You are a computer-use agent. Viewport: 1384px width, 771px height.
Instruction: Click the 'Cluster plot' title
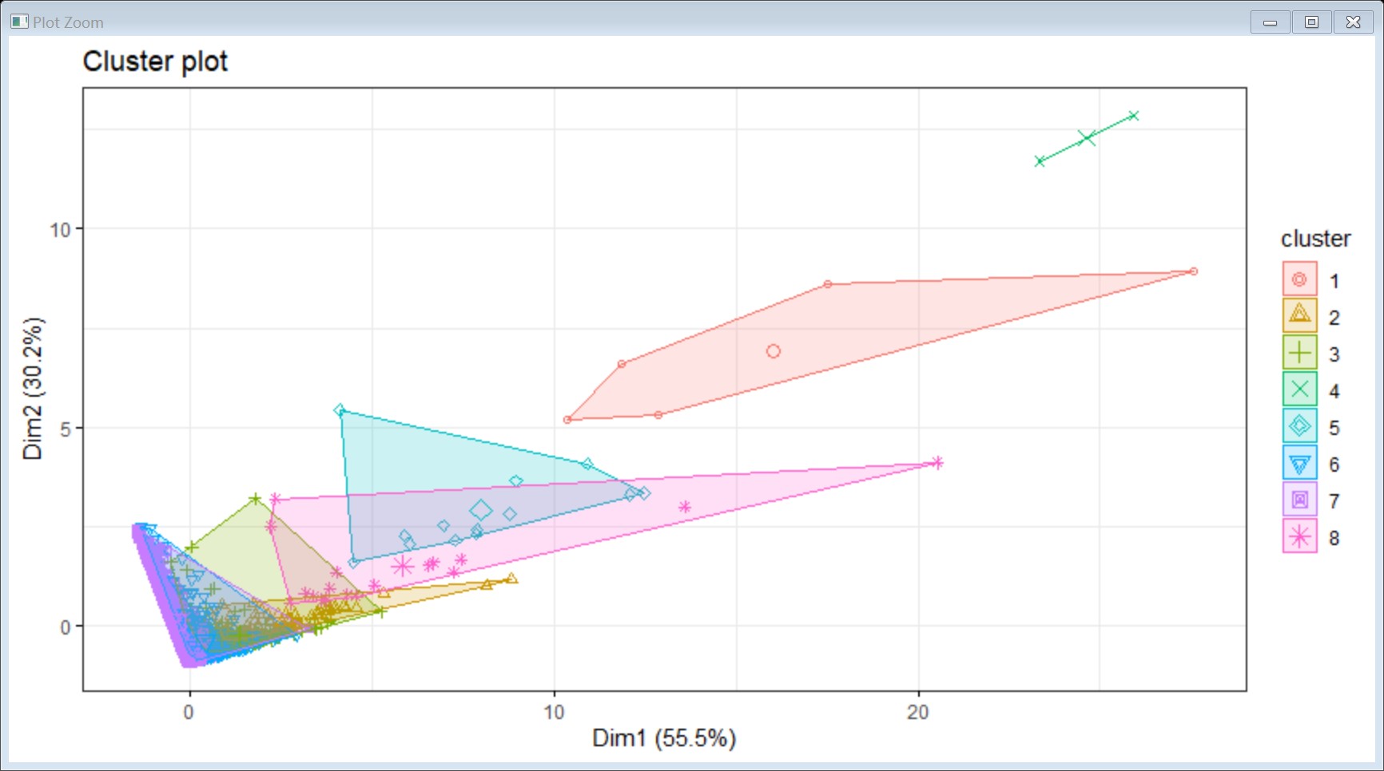pos(155,61)
